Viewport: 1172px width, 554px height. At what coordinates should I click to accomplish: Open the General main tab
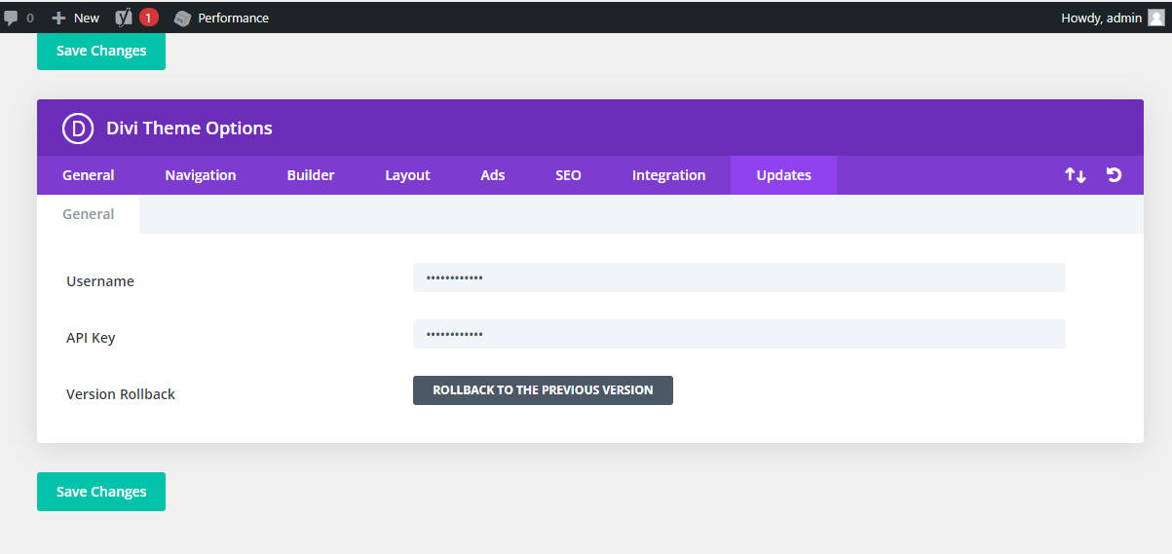coord(89,175)
